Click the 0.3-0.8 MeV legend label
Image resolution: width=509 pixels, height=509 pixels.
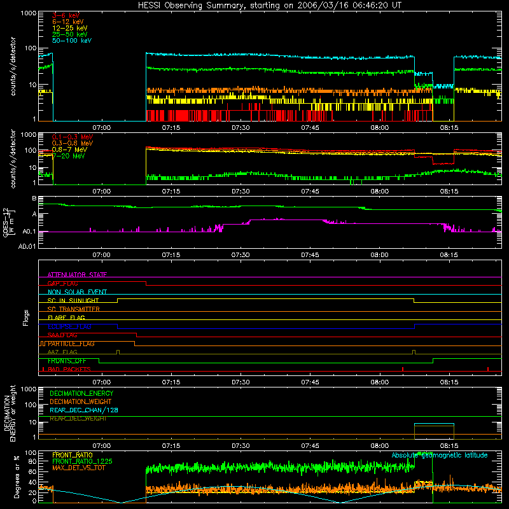pos(73,143)
